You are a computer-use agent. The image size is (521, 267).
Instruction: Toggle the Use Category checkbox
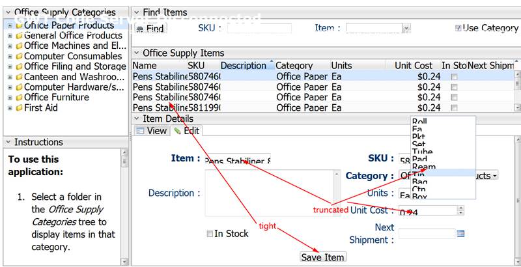point(459,29)
